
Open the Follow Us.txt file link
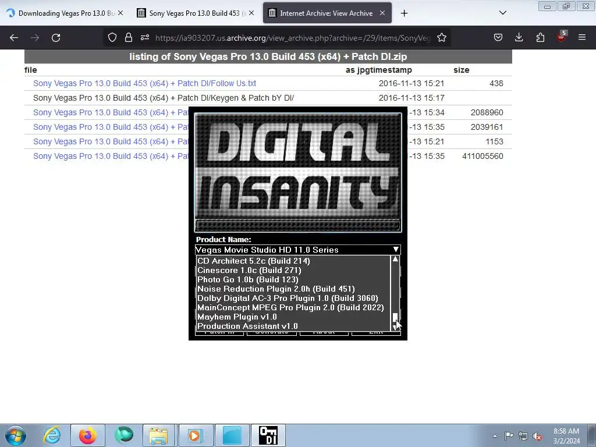pyautogui.click(x=144, y=83)
